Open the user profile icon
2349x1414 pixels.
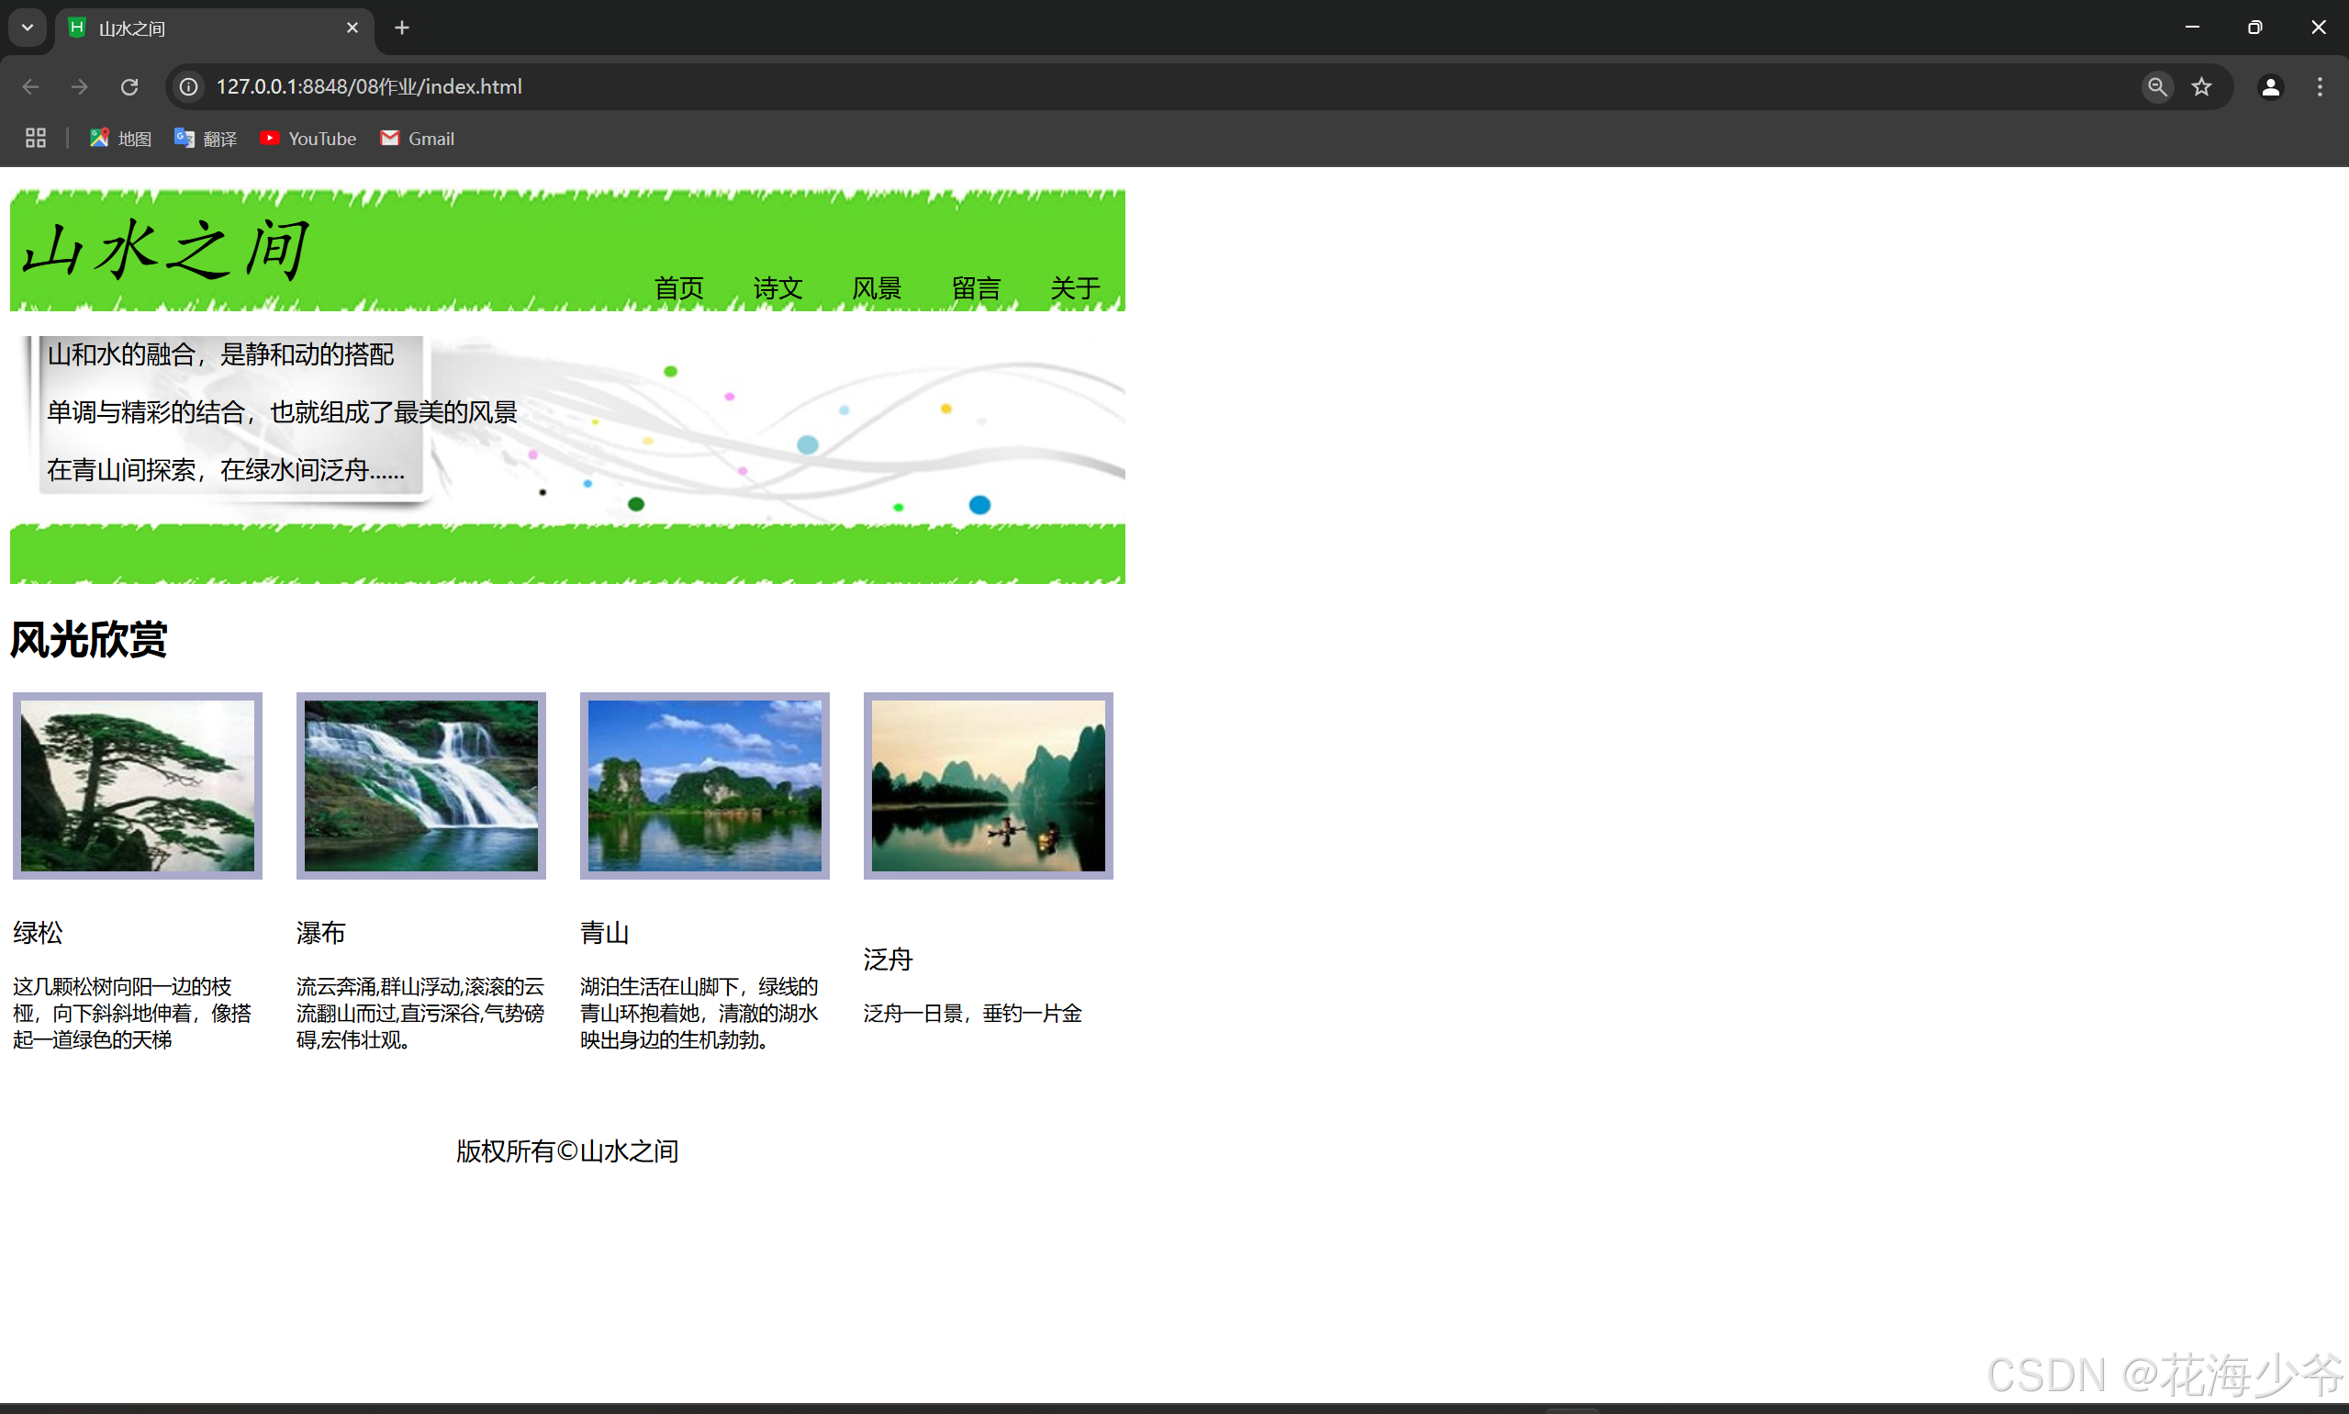point(2270,86)
